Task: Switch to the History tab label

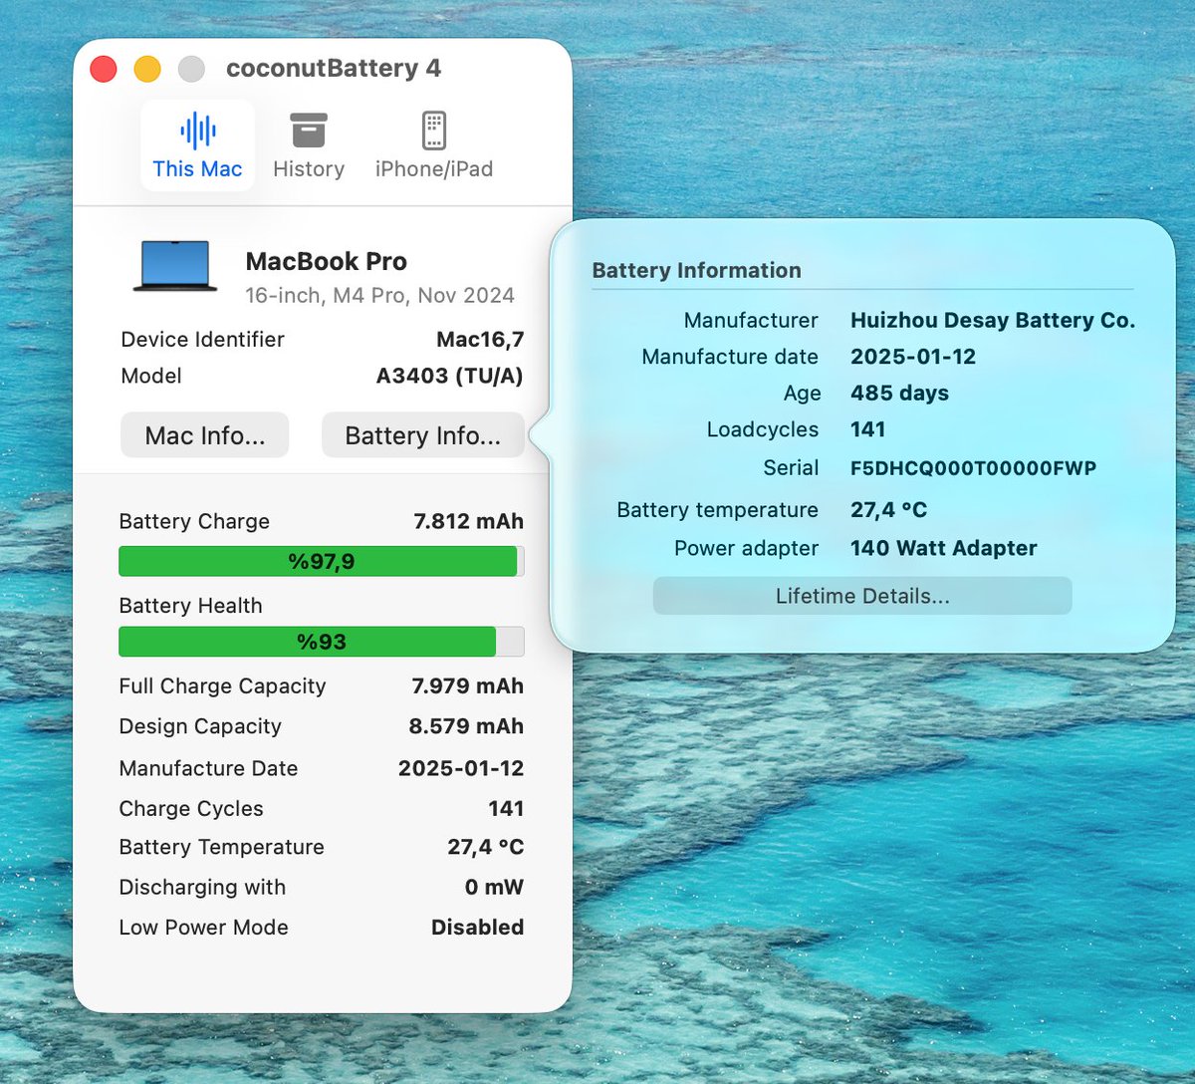Action: [x=309, y=169]
